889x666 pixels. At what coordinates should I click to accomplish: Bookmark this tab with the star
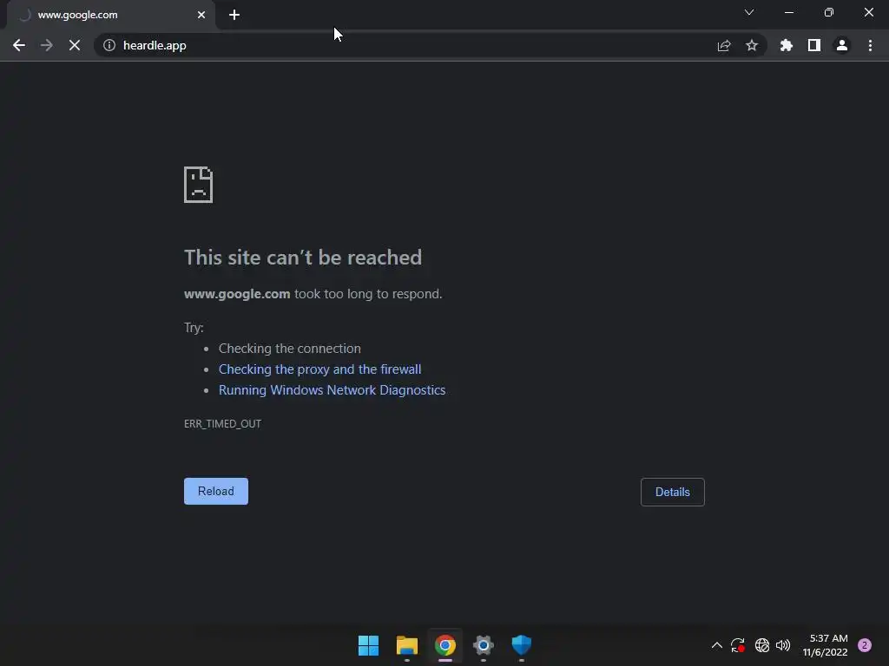752,45
